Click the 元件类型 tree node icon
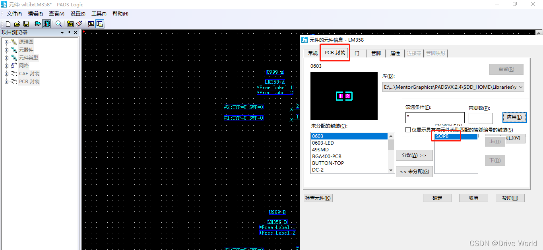Viewport: 543px width, 250px height. pyautogui.click(x=14, y=57)
